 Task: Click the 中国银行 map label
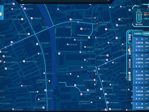tap(100, 74)
